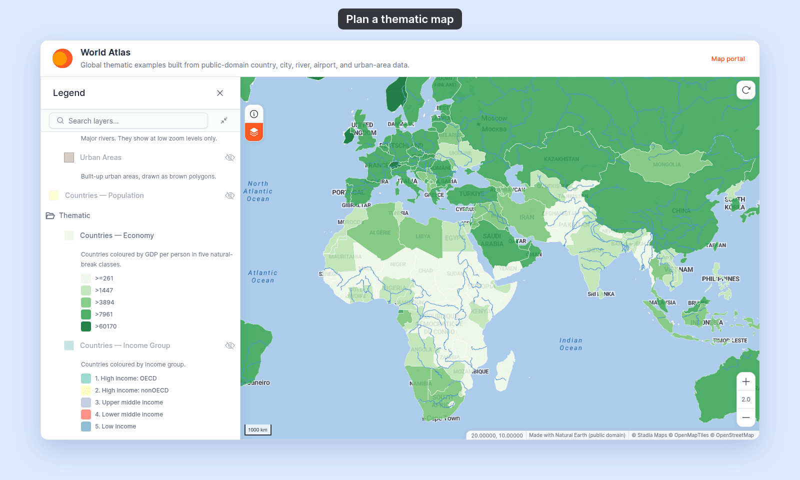This screenshot has height=480, width=800.
Task: Click the Urban Areas brown swatch
Action: click(x=69, y=157)
